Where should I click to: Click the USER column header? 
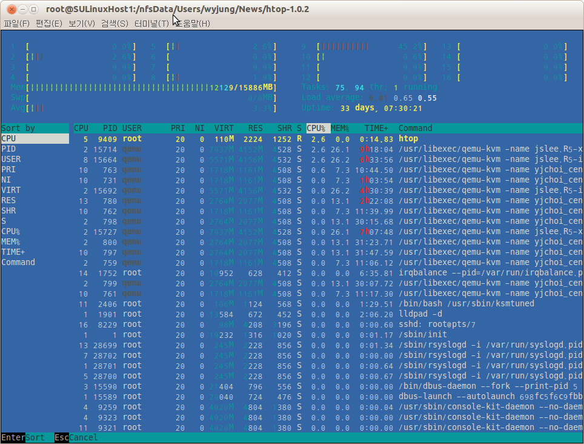(x=132, y=128)
